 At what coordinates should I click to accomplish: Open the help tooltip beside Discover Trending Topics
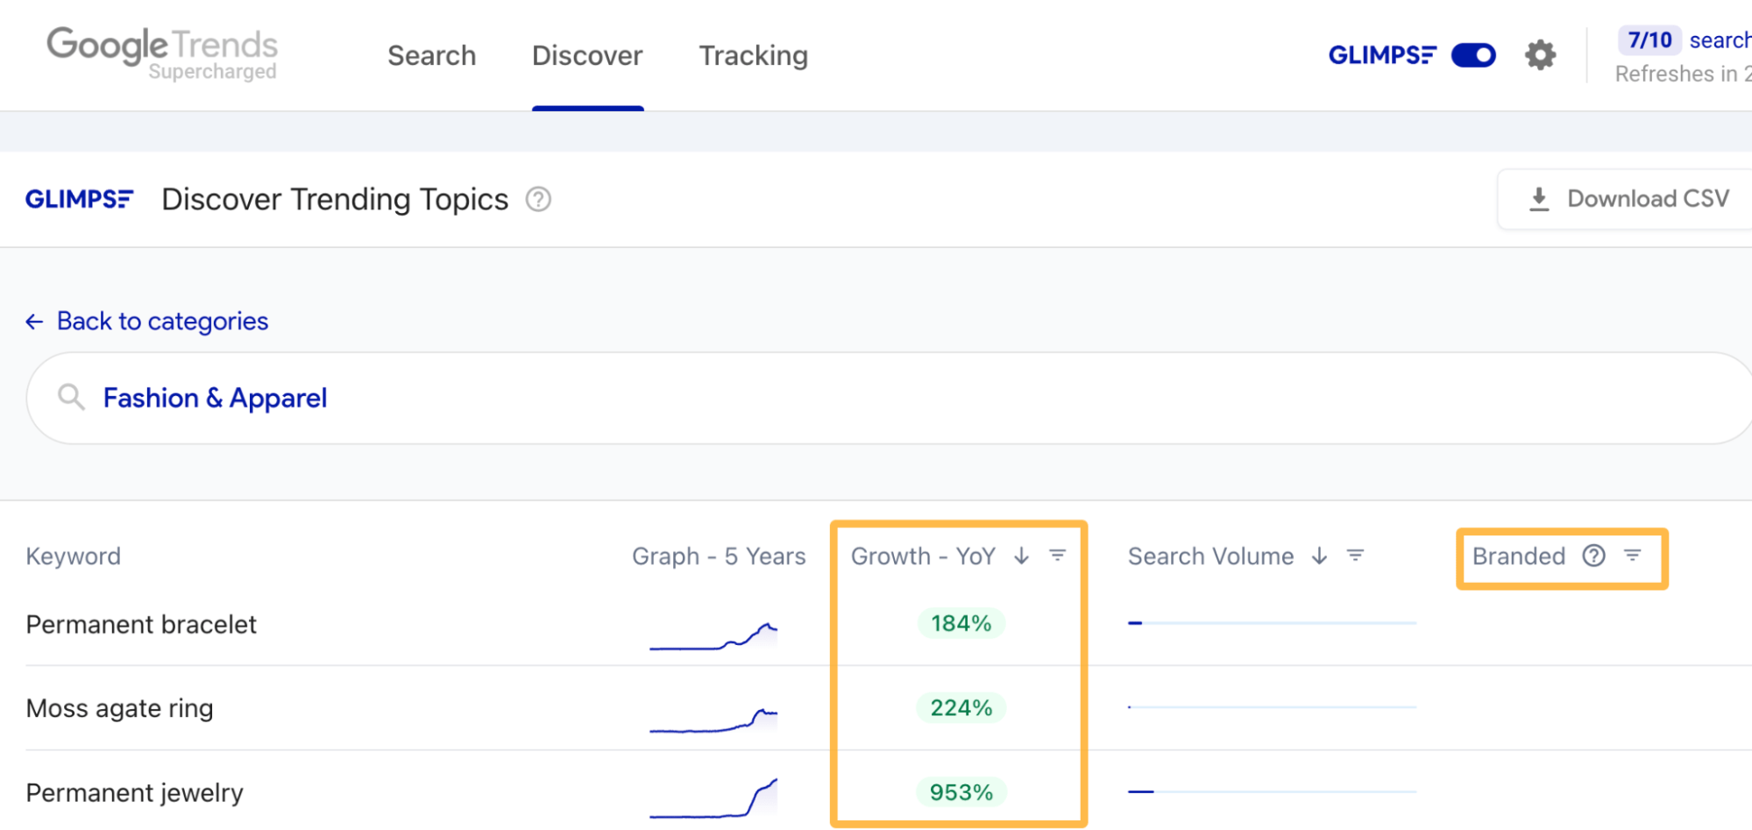[538, 200]
